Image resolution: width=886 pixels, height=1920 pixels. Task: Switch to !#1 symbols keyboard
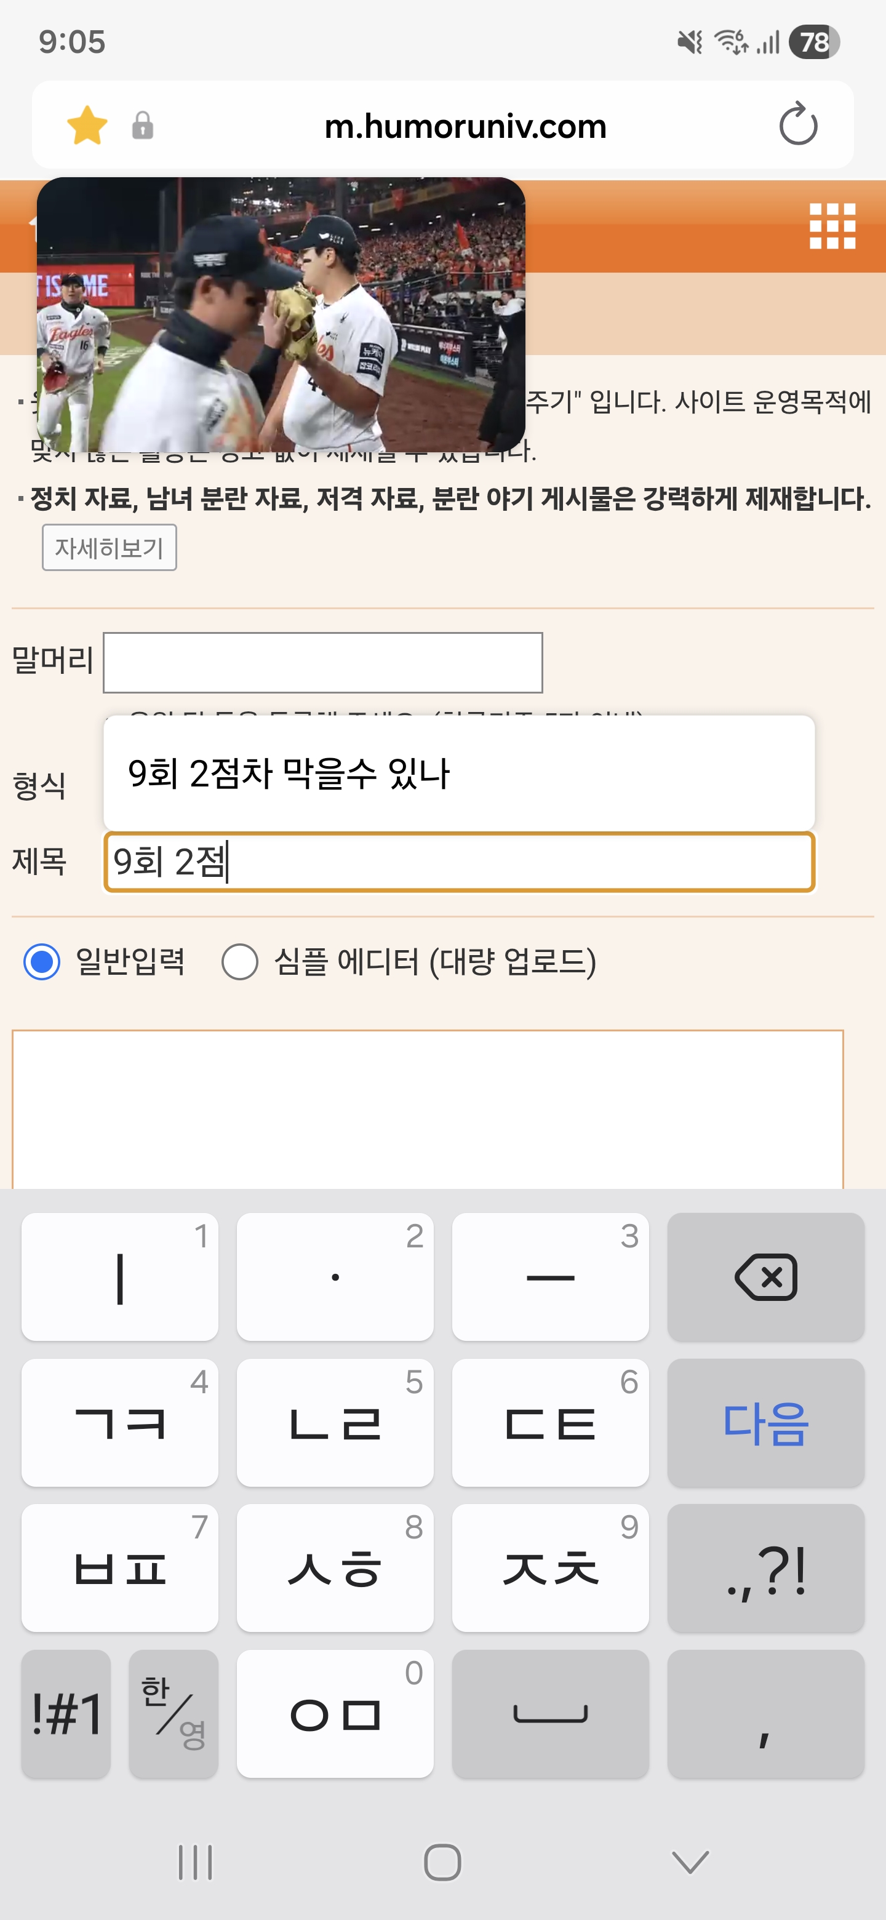point(66,1713)
